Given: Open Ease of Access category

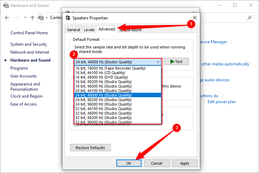Looking at the screenshot, I should pyautogui.click(x=23, y=104).
